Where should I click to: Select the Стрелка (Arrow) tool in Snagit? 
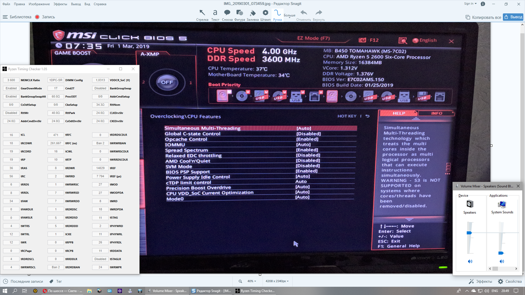pos(202,15)
